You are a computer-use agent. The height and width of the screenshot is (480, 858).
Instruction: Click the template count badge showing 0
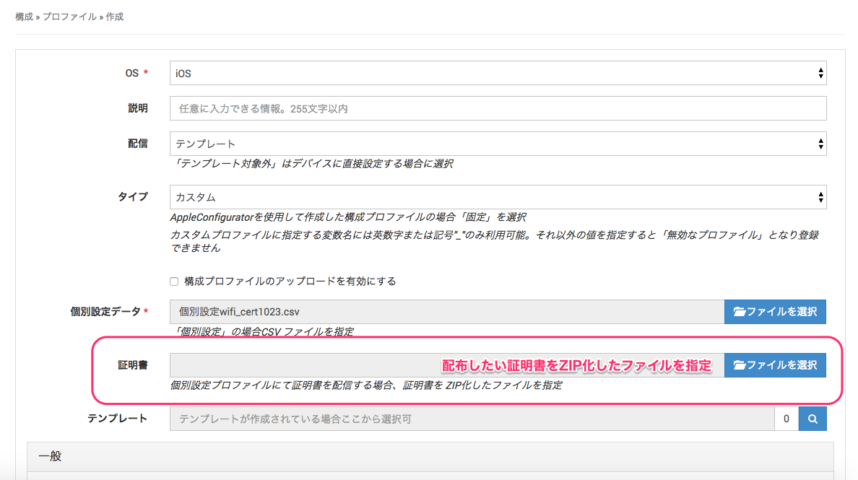[x=786, y=419]
